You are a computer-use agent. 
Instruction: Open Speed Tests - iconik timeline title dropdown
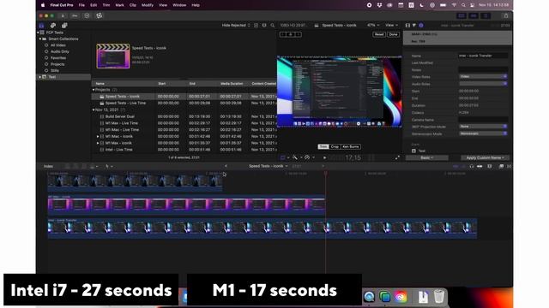point(268,166)
